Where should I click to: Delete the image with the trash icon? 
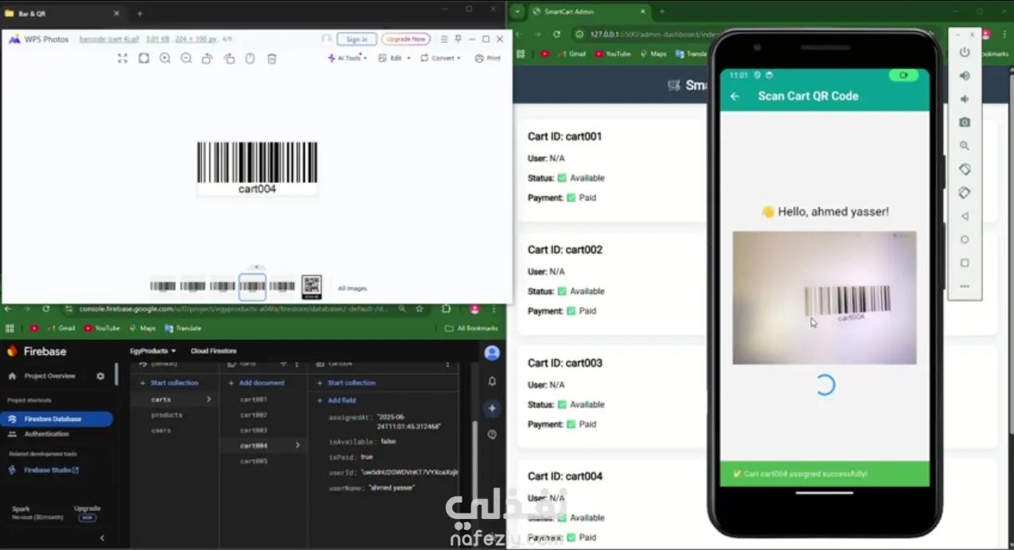click(271, 58)
